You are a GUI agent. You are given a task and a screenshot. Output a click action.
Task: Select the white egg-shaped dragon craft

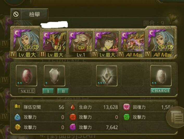pos(161,76)
